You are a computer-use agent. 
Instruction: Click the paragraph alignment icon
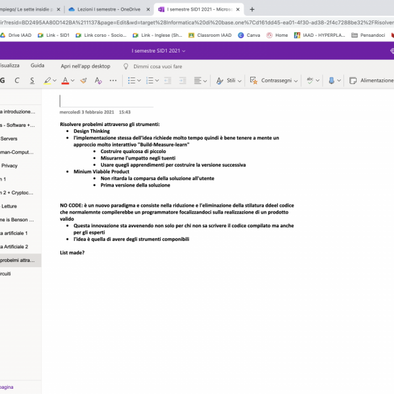pyautogui.click(x=198, y=80)
